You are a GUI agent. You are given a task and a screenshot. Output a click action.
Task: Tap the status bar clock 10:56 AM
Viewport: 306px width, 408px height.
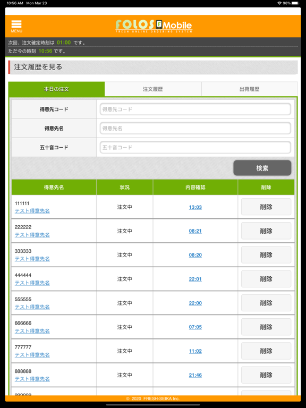[15, 3]
